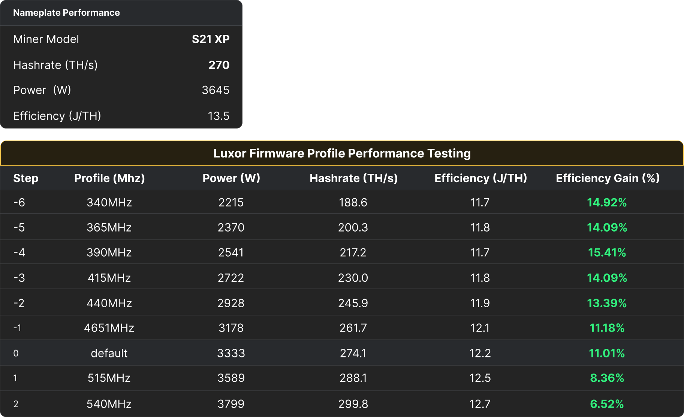Select the power value 3589
Screen dimensions: 684x417
[x=231, y=378]
